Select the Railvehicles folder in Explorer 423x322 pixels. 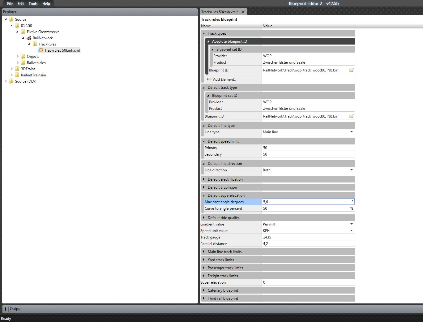(36, 63)
